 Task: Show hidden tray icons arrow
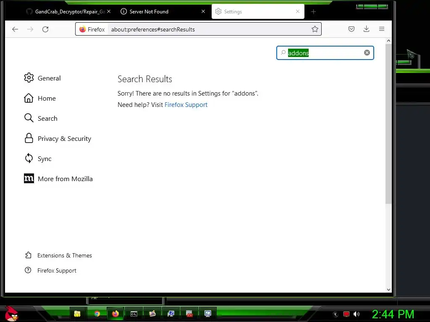tap(336, 314)
